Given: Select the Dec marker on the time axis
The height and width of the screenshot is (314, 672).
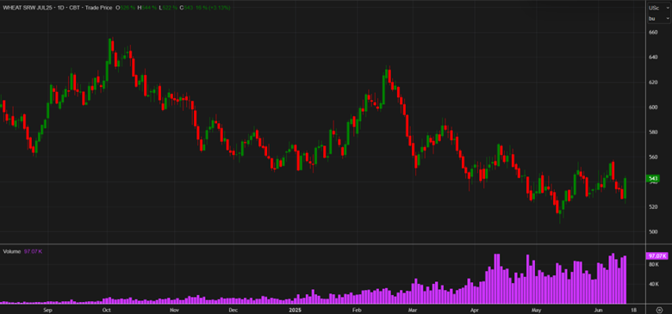Looking at the screenshot, I should point(233,310).
